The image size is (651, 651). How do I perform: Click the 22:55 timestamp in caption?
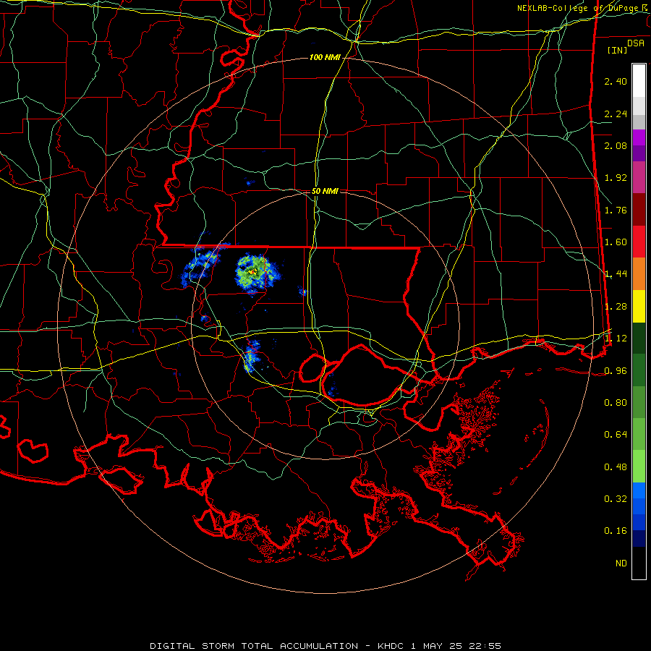(x=485, y=646)
